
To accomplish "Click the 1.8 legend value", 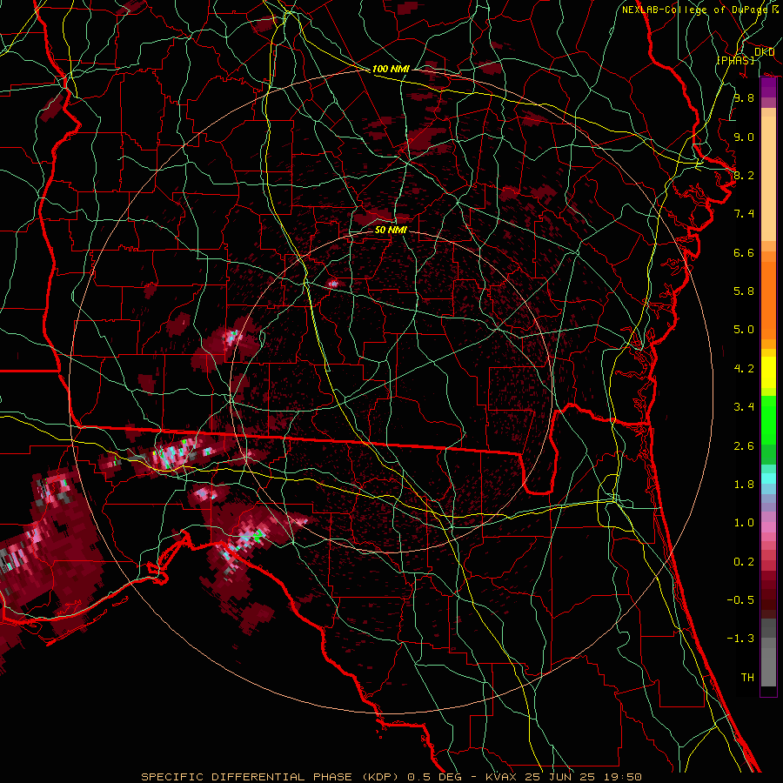I will coord(744,485).
